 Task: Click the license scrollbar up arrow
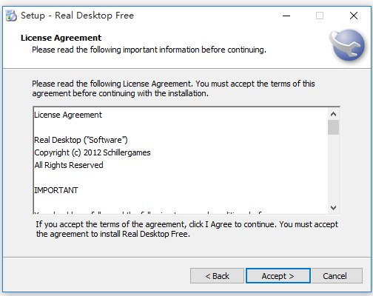(x=333, y=114)
